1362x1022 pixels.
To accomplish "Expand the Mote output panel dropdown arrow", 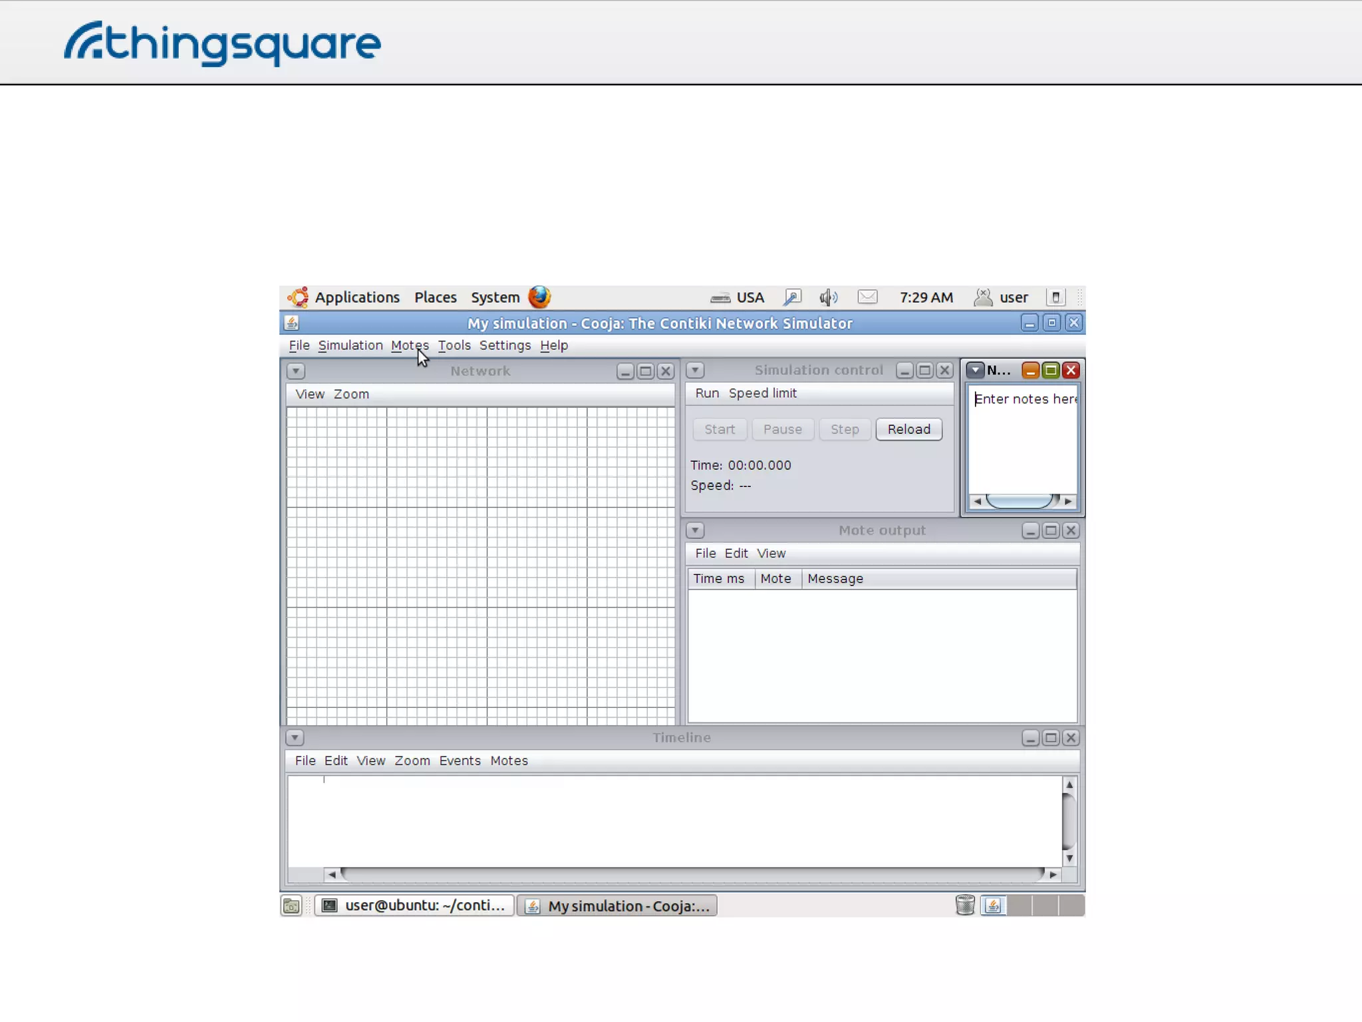I will [x=695, y=531].
